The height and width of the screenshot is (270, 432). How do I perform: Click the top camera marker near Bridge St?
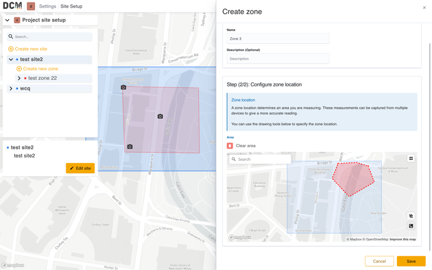click(123, 87)
